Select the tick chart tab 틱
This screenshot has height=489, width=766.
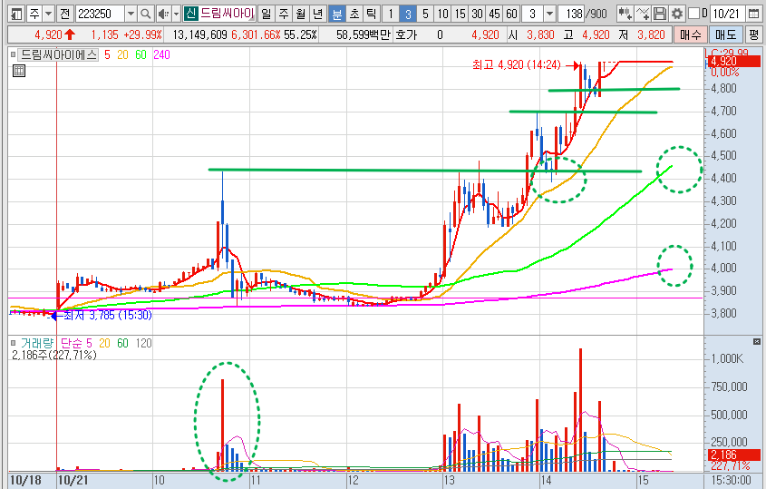pyautogui.click(x=372, y=14)
